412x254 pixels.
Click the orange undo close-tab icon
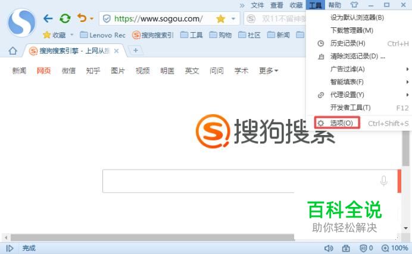coord(82,18)
